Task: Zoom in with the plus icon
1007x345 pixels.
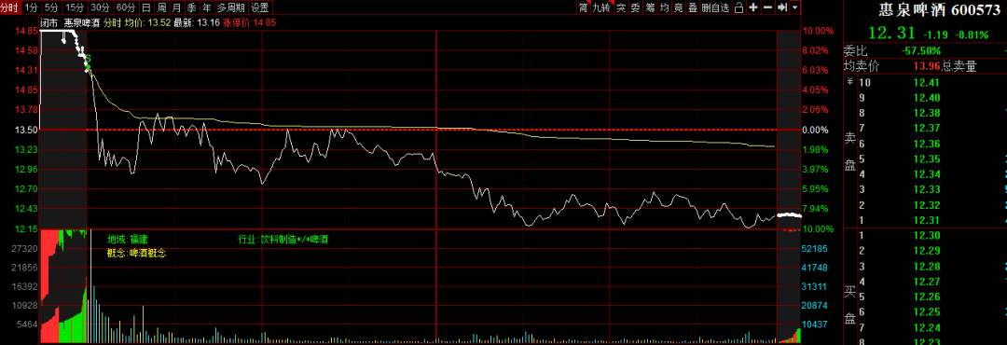Action: tap(752, 7)
